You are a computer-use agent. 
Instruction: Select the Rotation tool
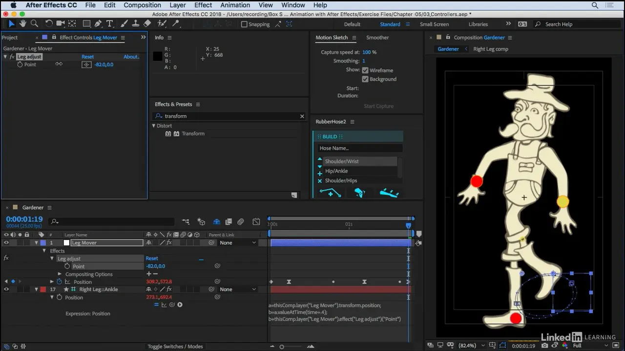(49, 23)
